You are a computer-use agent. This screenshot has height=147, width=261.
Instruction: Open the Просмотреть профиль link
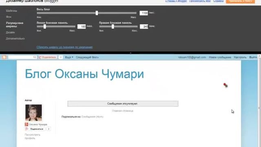[33, 136]
